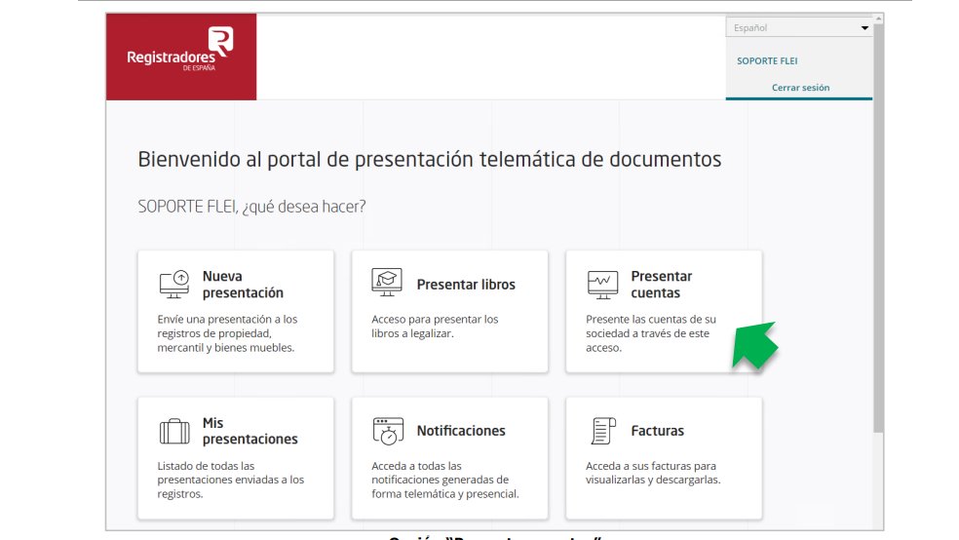This screenshot has height=540, width=959.
Task: Click the vertical page scrollbar thumb
Action: 878,229
